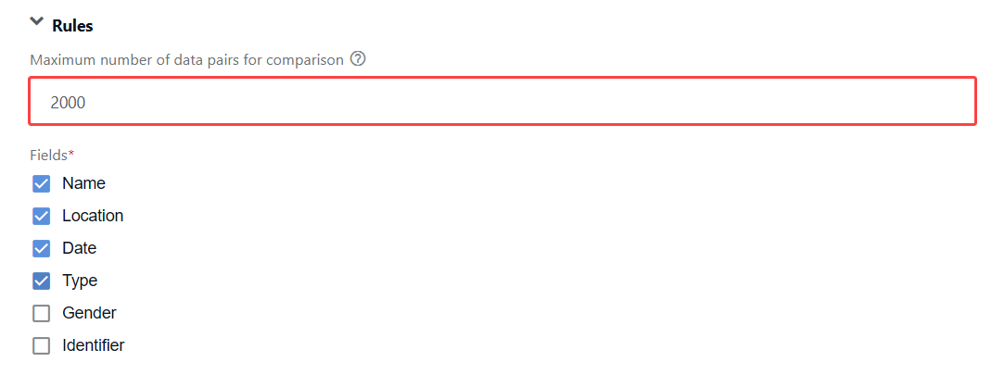Select the Location label text

point(93,217)
